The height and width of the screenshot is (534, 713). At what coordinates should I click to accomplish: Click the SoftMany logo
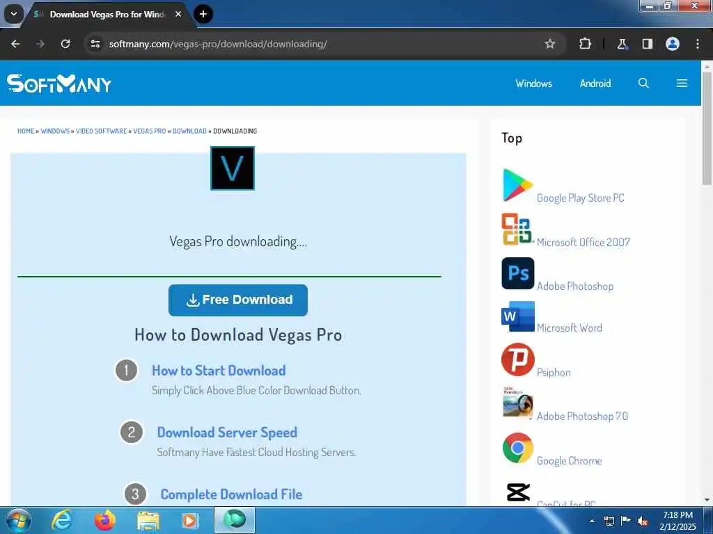tap(59, 83)
